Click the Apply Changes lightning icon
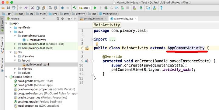The height and width of the screenshot is (110, 219). (x=100, y=8)
